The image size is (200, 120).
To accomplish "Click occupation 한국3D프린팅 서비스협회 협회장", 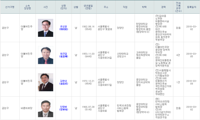I will tap(124, 108).
